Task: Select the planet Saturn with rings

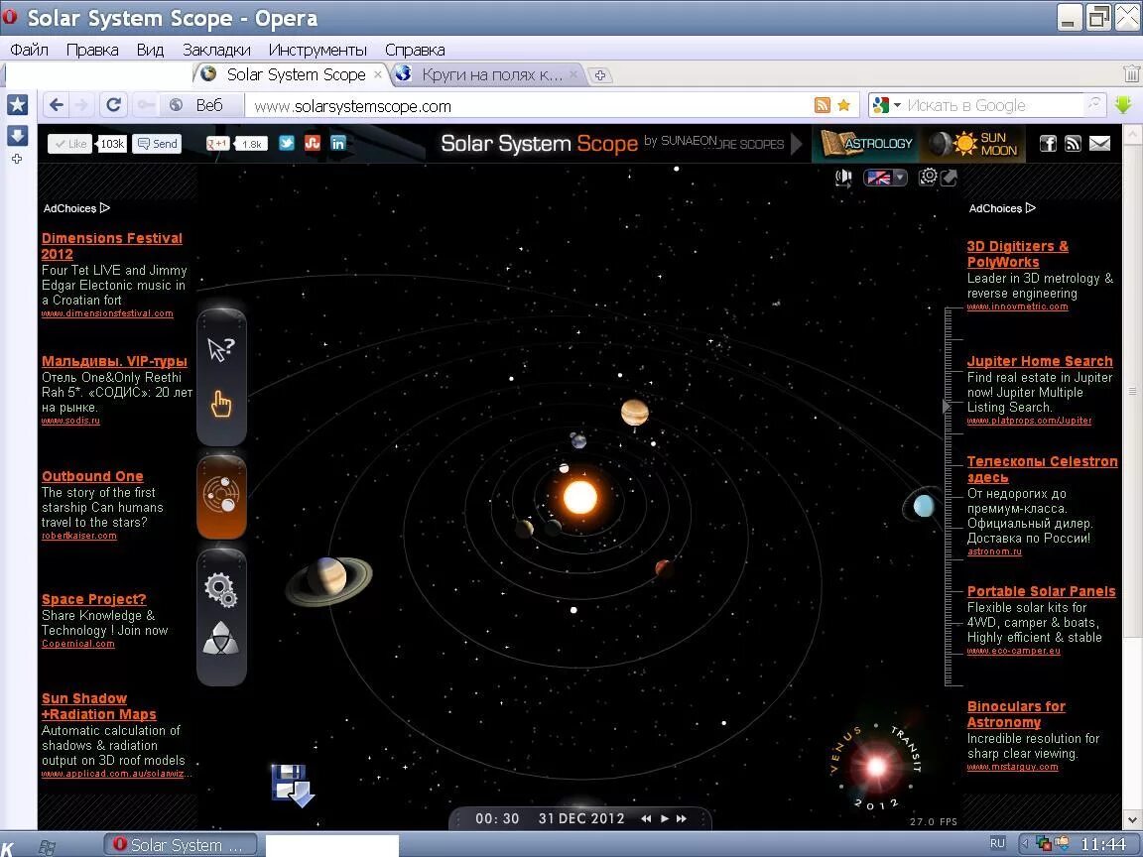Action: 328,579
